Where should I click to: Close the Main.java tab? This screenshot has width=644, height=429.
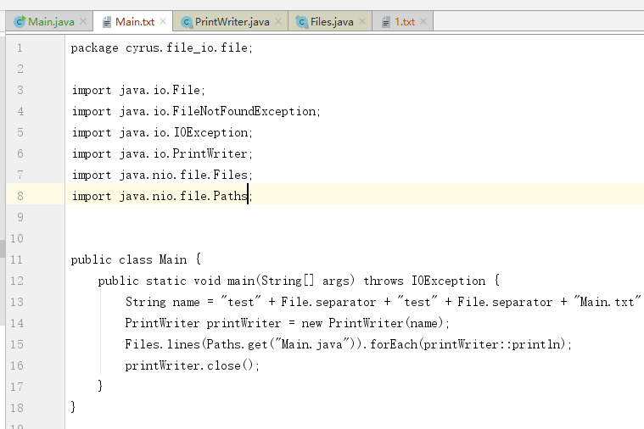(83, 21)
